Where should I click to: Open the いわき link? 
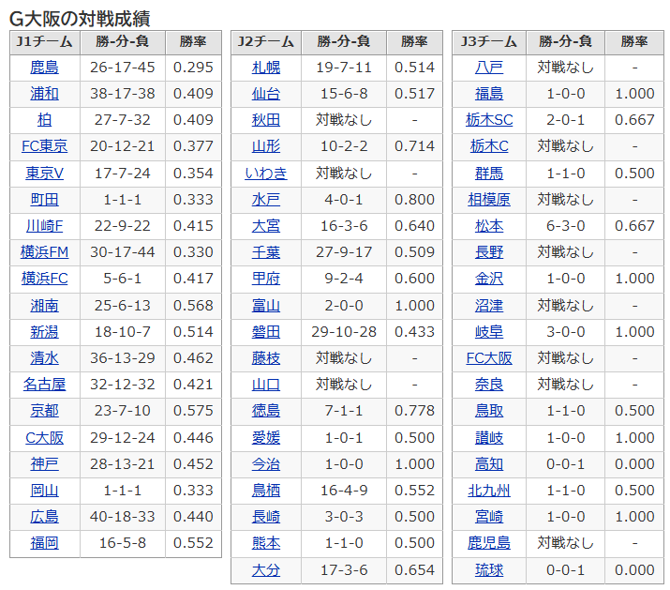point(266,174)
